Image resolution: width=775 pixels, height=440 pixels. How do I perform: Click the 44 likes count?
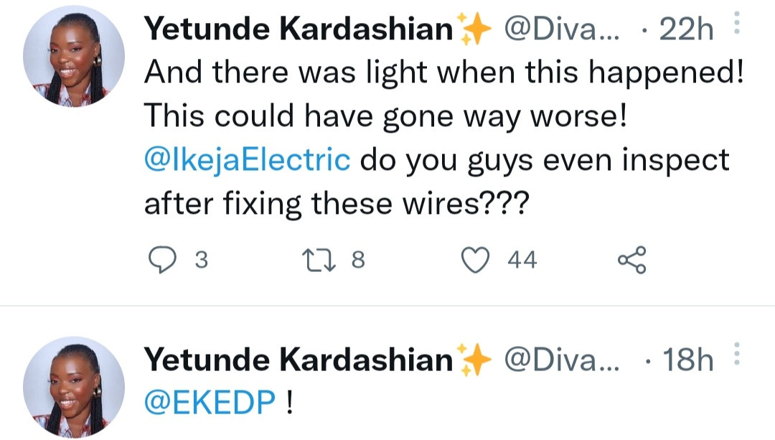click(x=522, y=260)
